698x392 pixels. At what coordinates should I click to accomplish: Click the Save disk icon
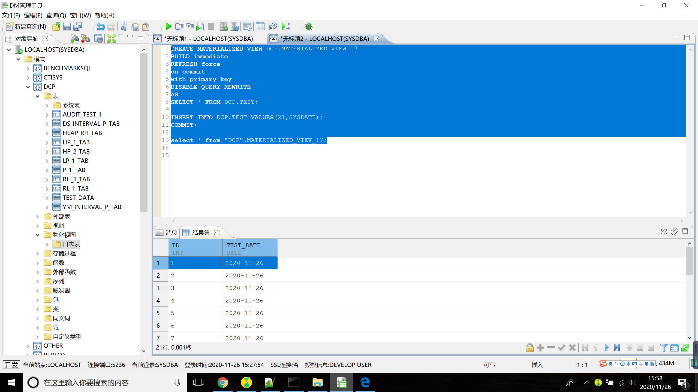tap(67, 26)
